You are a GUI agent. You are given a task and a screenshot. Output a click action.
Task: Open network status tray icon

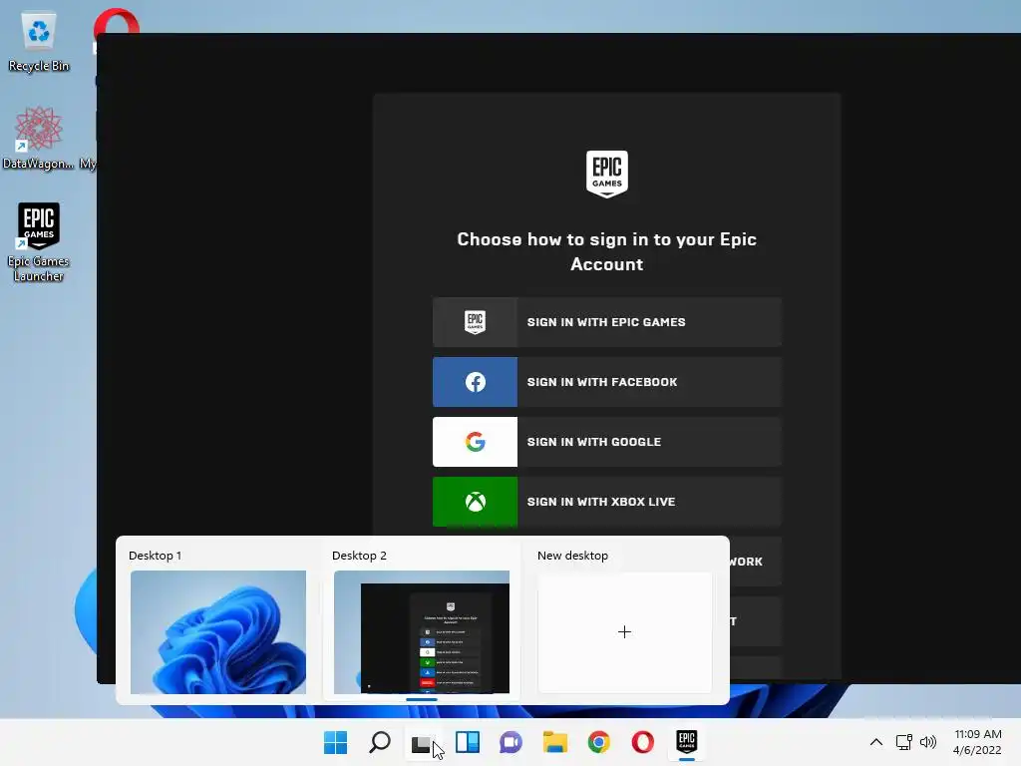[903, 742]
